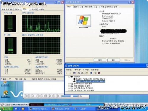Viewport: 148px width, 111px height.
Task: Select the 성능 tab in Task Manager
Action: 25,9
